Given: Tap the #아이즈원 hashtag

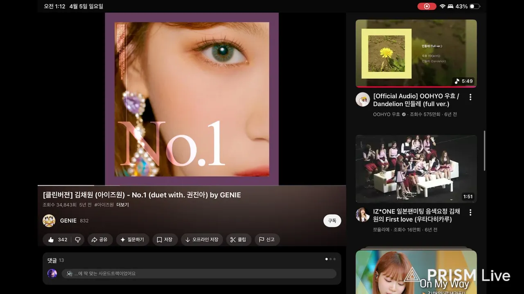Looking at the screenshot, I should 104,205.
